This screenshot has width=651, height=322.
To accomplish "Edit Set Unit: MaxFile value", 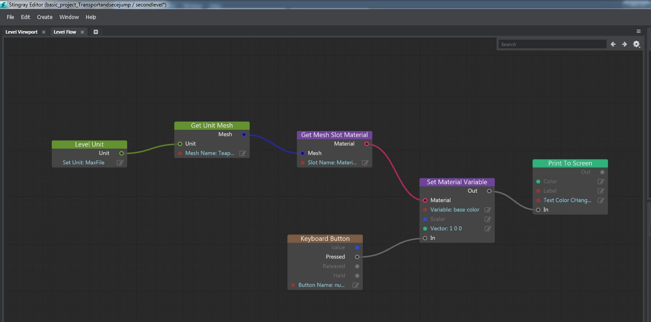I will tap(120, 163).
